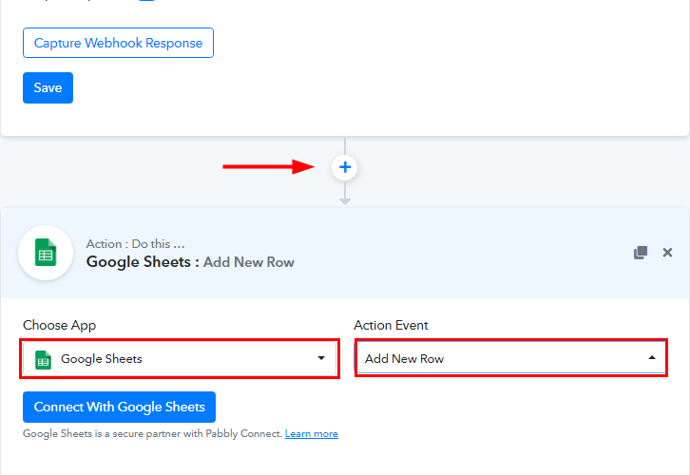
Task: Open the Action Event dropdown
Action: (x=511, y=358)
